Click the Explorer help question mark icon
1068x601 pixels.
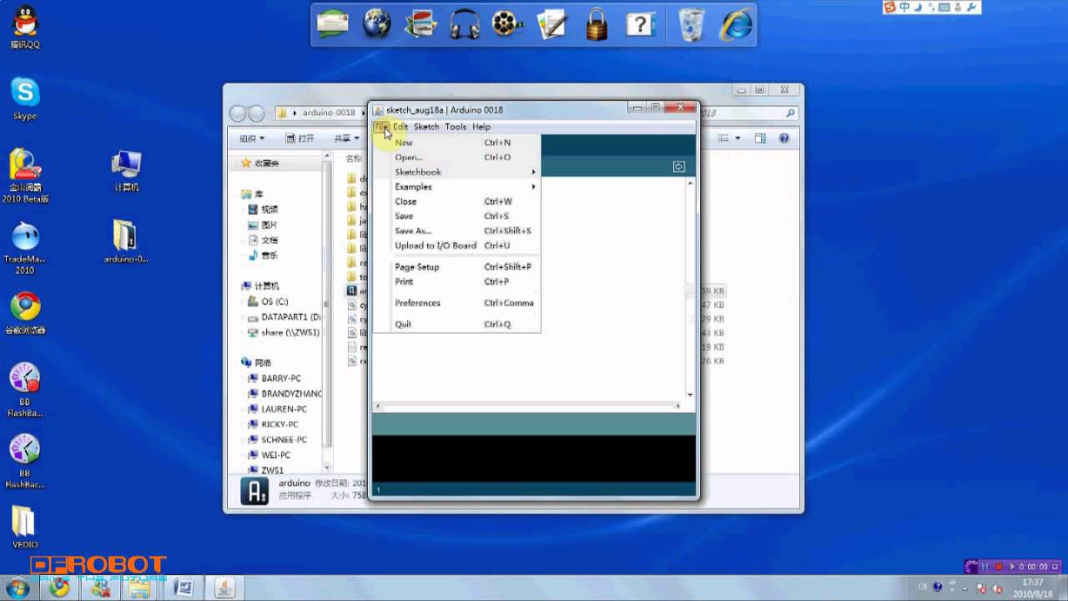(x=783, y=138)
